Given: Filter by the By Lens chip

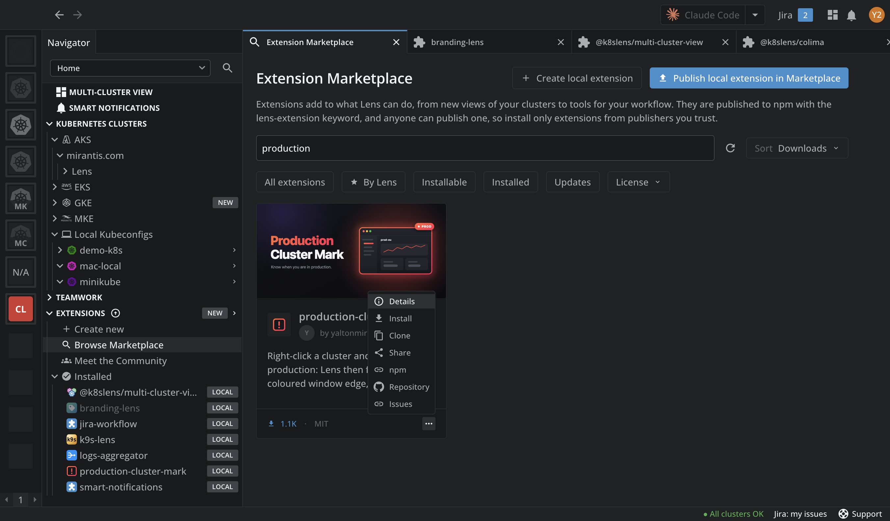Looking at the screenshot, I should pyautogui.click(x=373, y=182).
